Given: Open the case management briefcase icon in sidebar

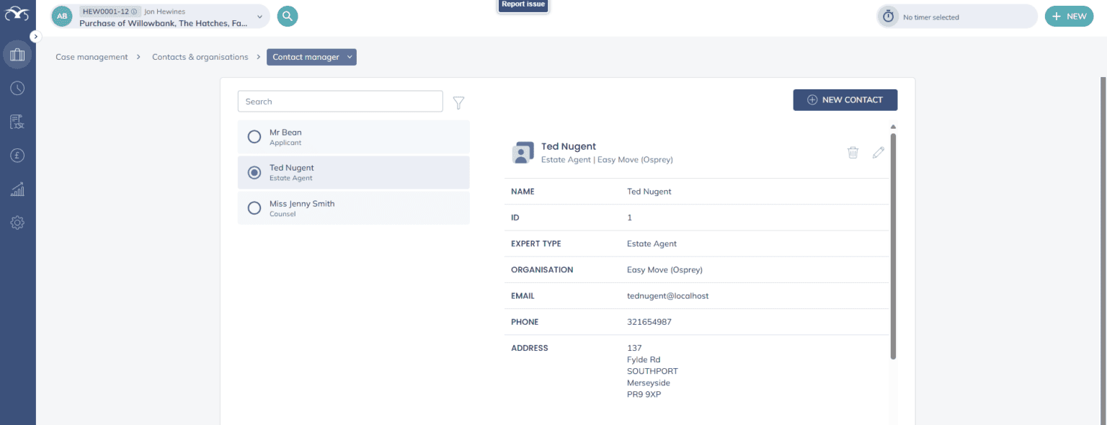Looking at the screenshot, I should pos(17,55).
